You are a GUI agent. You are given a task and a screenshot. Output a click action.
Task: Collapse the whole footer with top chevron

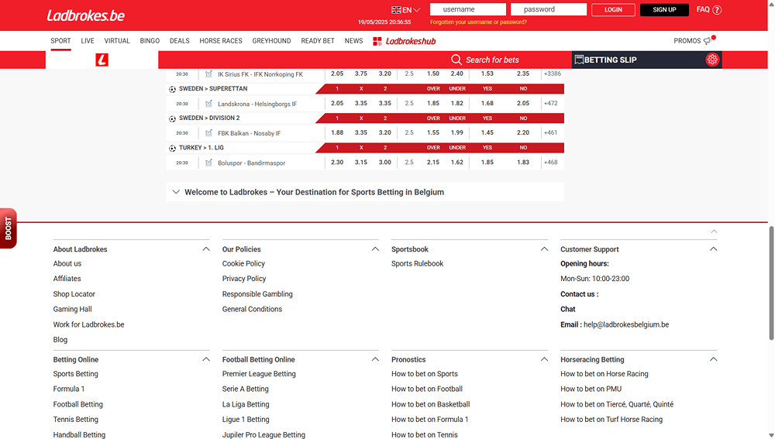click(x=714, y=231)
